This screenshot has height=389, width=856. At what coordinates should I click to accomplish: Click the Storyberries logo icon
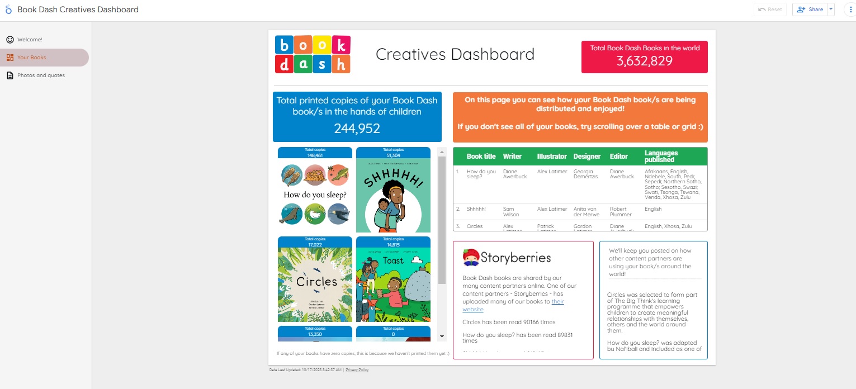click(x=471, y=257)
